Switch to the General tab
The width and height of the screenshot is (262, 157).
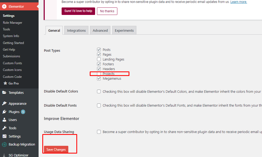(x=54, y=30)
